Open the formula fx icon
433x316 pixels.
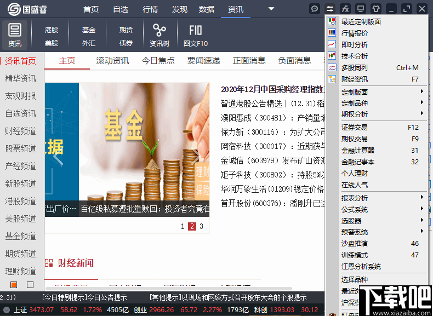click(x=345, y=9)
